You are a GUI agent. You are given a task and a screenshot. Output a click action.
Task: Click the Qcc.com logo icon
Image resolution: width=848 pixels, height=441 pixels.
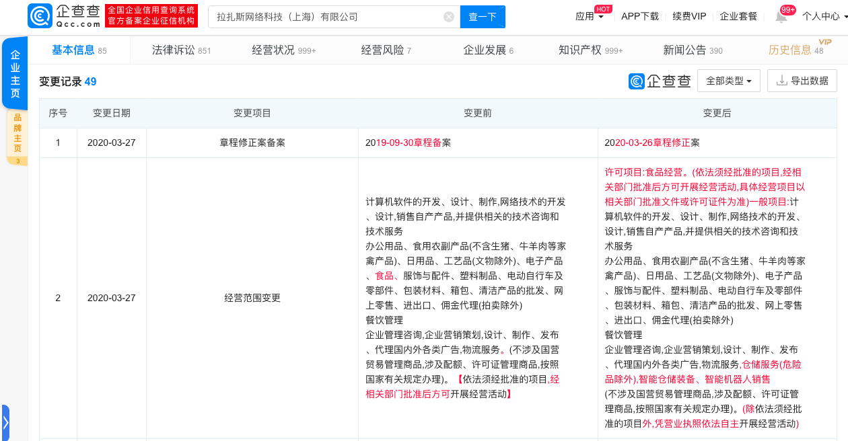[40, 16]
